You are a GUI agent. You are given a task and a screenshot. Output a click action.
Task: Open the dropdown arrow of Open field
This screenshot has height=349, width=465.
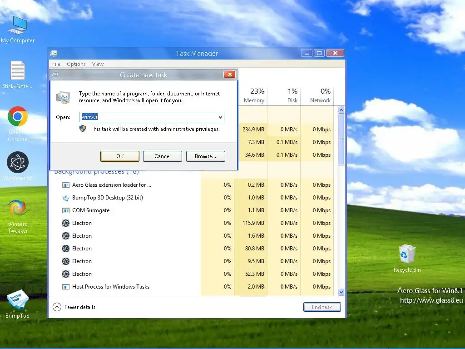pyautogui.click(x=220, y=117)
